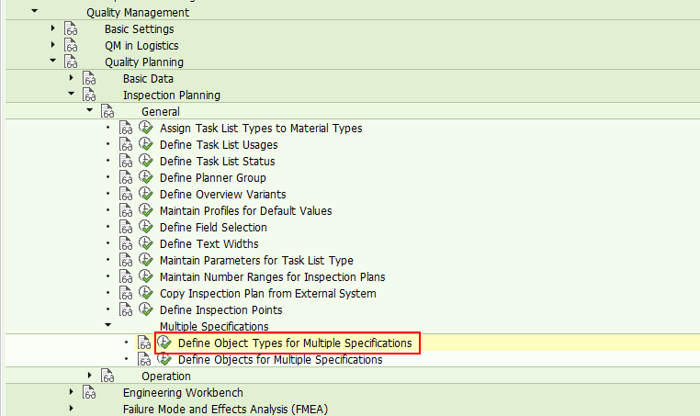Select Define Objects for Multiple Specifications

(x=280, y=360)
